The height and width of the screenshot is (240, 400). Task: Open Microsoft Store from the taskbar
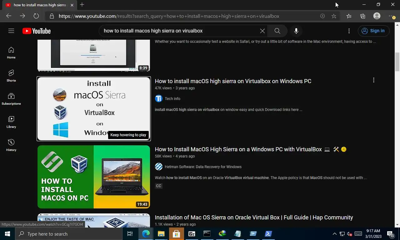click(176, 234)
